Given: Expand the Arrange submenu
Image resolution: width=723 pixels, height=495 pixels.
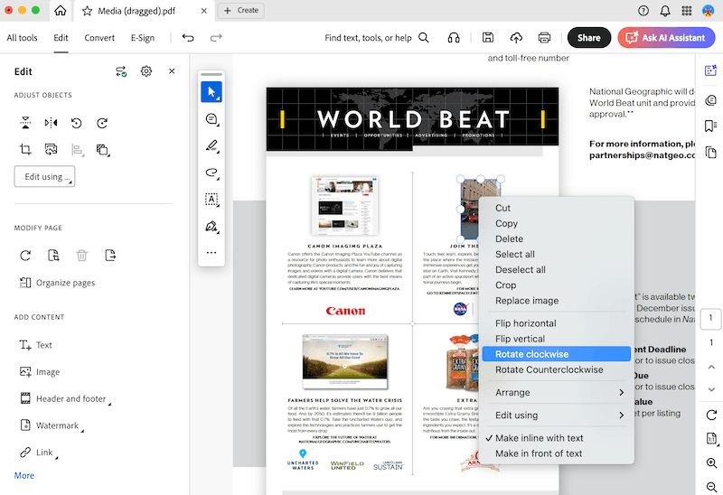Looking at the screenshot, I should [x=557, y=392].
